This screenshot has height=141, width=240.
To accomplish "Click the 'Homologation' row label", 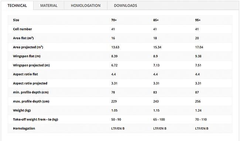I will [24, 128].
